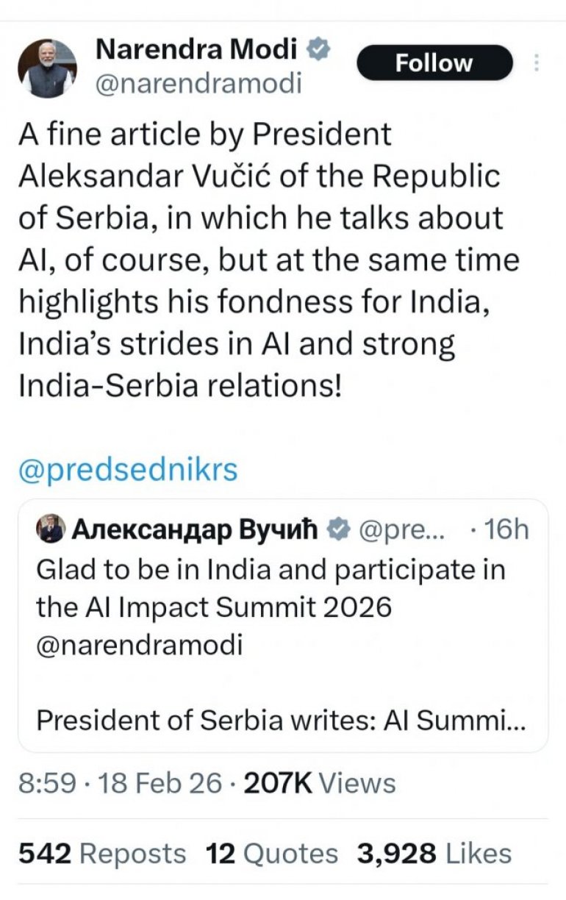Open the @predsednikrs mention link
The height and width of the screenshot is (900, 566).
pyautogui.click(x=128, y=470)
